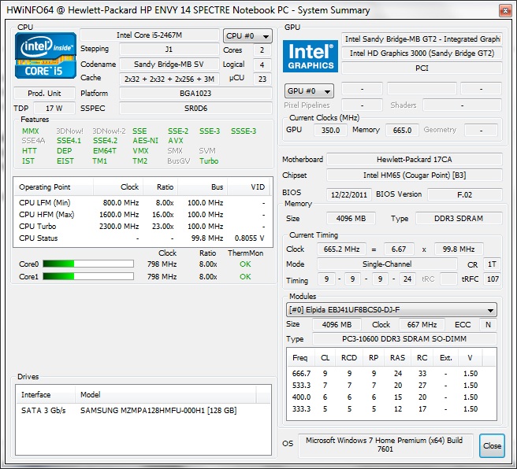The width and height of the screenshot is (517, 469).
Task: Click the BIOS date 12/22/2011 field
Action: (349, 194)
